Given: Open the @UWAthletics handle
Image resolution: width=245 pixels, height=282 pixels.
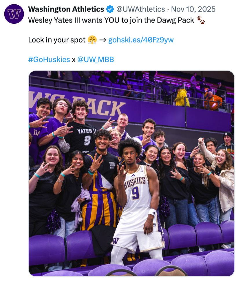Looking at the screenshot, I should point(140,9).
